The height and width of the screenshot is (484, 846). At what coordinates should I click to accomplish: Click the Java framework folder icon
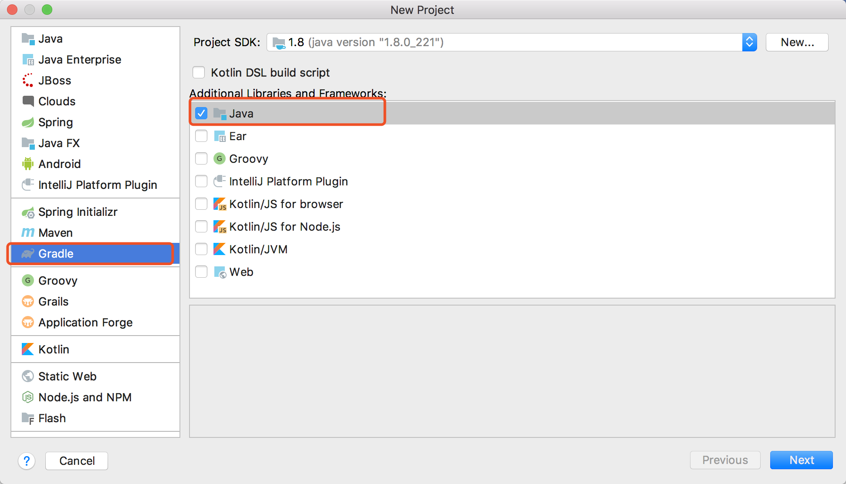tap(220, 114)
